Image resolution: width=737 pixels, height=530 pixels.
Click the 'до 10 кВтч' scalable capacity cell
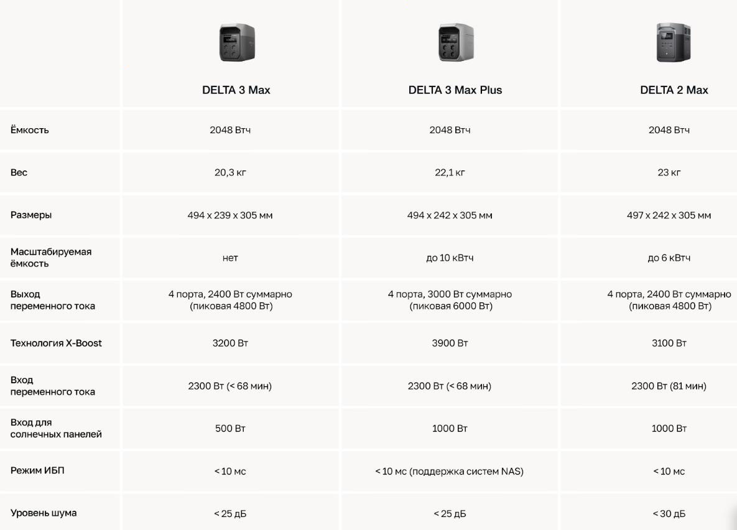tap(450, 258)
